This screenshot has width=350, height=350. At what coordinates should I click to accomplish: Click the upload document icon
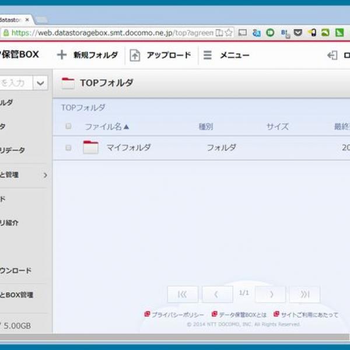coord(135,55)
